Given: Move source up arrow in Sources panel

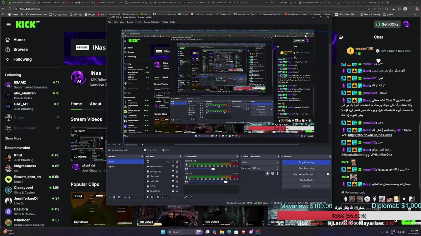Looking at the screenshot, I should point(163,197).
